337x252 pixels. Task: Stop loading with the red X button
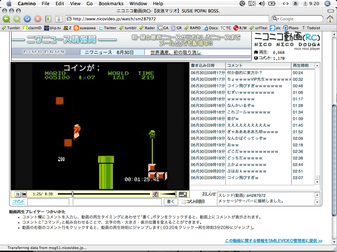(x=38, y=19)
